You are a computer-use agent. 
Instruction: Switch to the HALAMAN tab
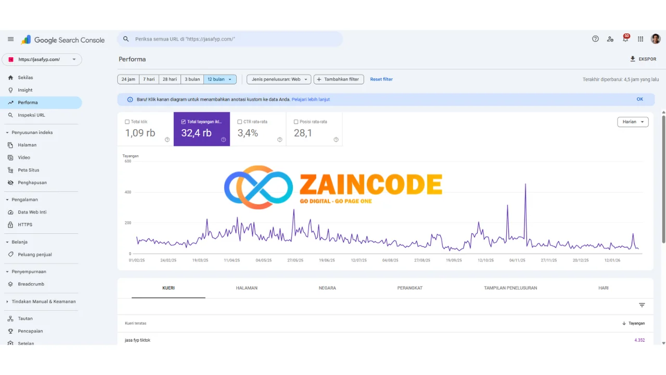[247, 288]
